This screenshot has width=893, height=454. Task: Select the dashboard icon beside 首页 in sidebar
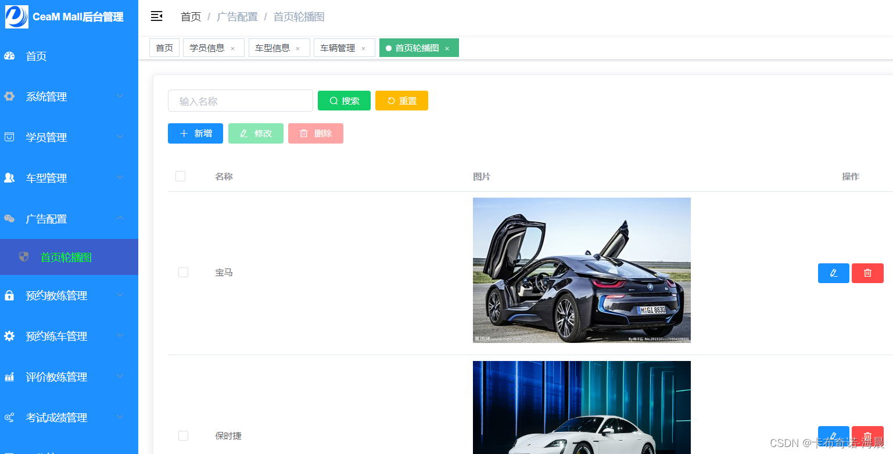[x=9, y=55]
